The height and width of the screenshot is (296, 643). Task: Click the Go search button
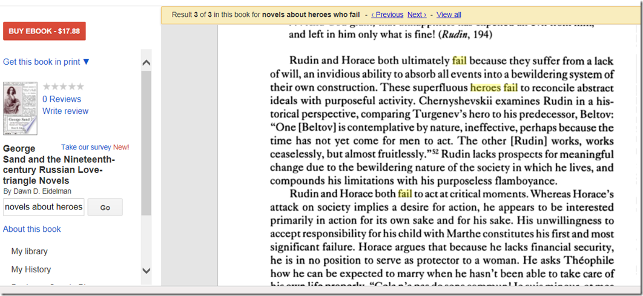105,208
